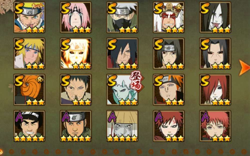Image resolution: width=250 pixels, height=156 pixels.
Task: Pick the orange spiral mask Tobi card
Action: [29, 90]
